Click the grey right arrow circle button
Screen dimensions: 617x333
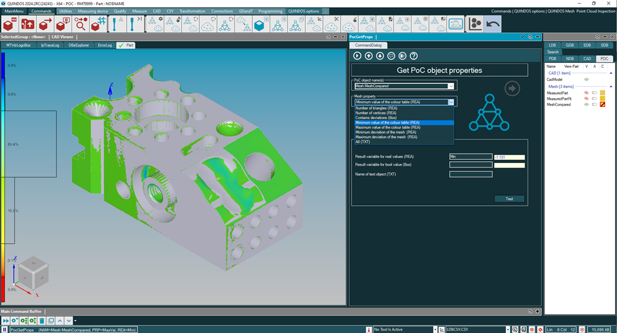(512, 89)
